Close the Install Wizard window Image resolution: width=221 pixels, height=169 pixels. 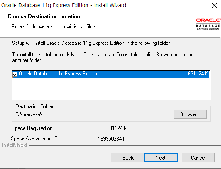point(214,5)
